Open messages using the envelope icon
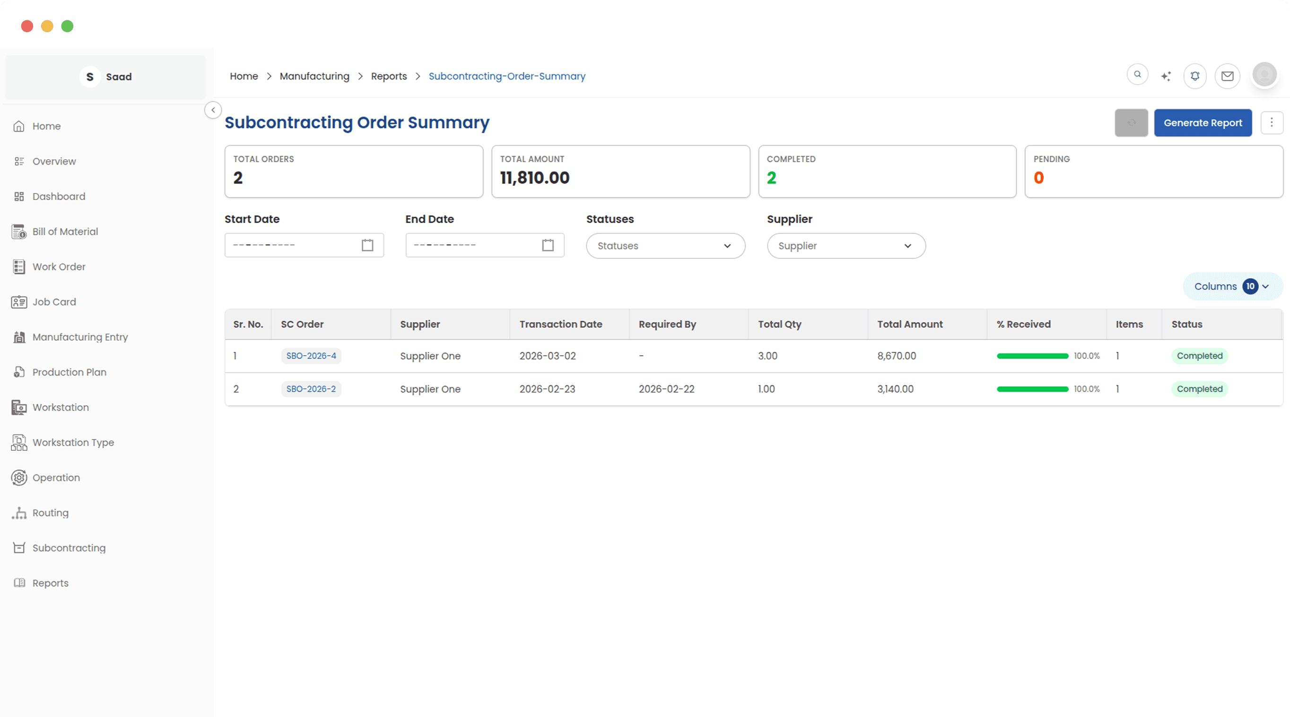This screenshot has width=1290, height=717. point(1228,76)
